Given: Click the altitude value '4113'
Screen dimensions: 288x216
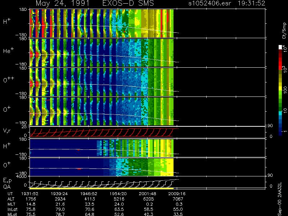Looking at the screenshot, I should (x=90, y=199).
